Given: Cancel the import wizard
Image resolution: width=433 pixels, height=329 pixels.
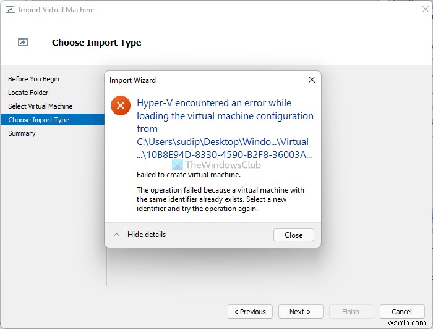Looking at the screenshot, I should click(401, 312).
